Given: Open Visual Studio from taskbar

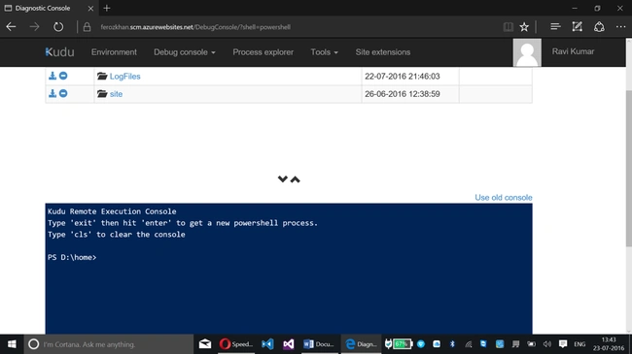Looking at the screenshot, I should (x=288, y=344).
